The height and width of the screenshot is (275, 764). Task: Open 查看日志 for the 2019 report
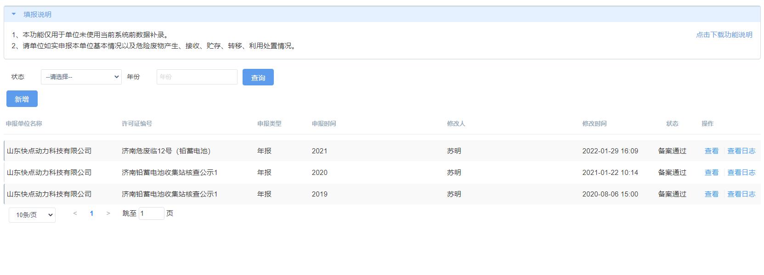(x=741, y=194)
